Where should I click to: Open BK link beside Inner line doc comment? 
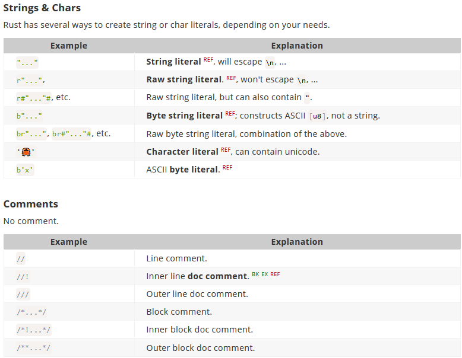[255, 274]
